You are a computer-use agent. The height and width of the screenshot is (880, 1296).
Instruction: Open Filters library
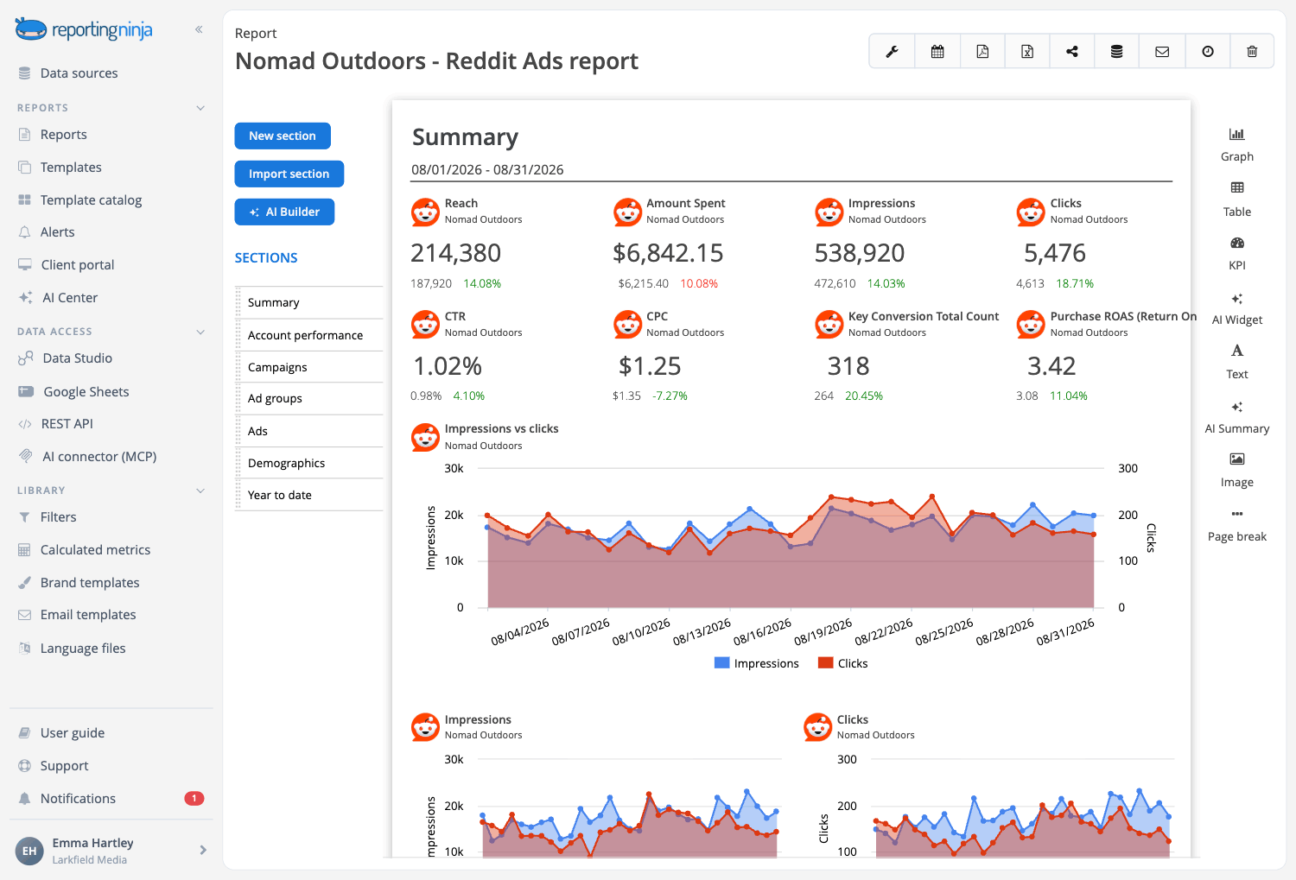pos(58,517)
